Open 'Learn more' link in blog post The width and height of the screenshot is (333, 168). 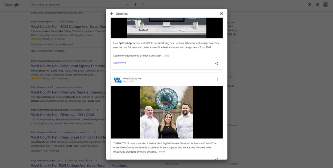120,63
